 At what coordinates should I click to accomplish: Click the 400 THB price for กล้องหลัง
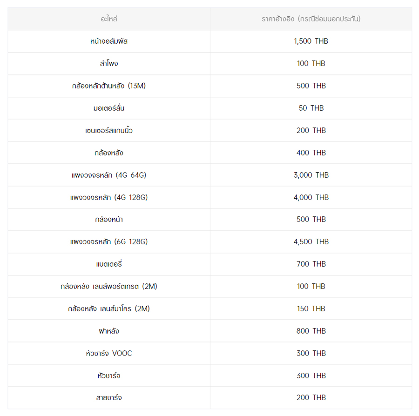311,153
